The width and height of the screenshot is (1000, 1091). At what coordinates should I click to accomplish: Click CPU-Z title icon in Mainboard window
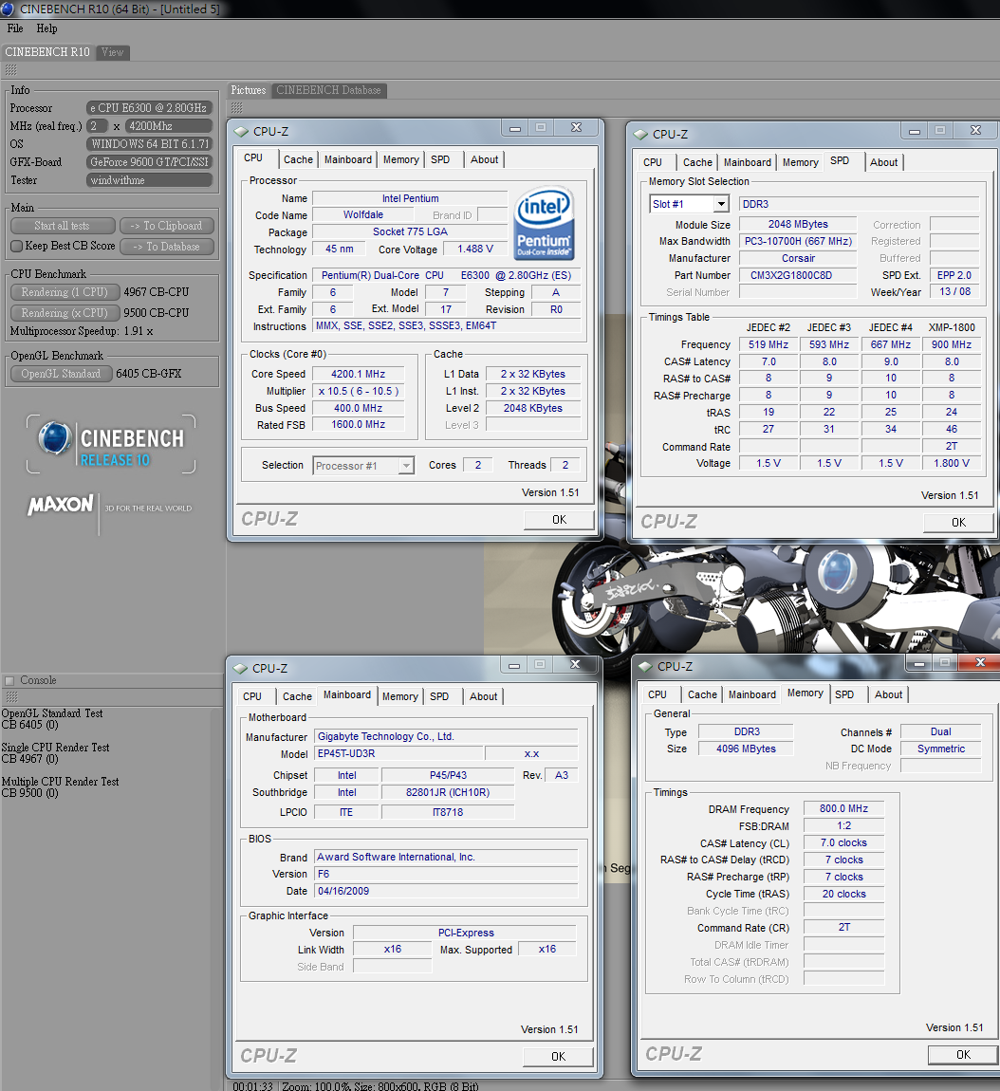pyautogui.click(x=240, y=669)
